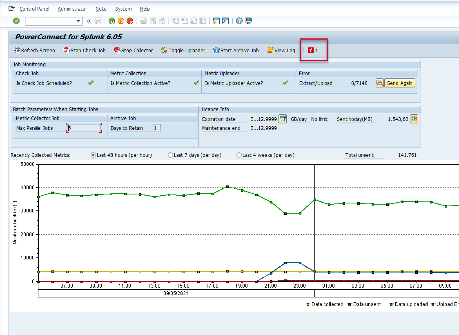Open the window options menu icon
The image size is (459, 335).
click(11, 9)
